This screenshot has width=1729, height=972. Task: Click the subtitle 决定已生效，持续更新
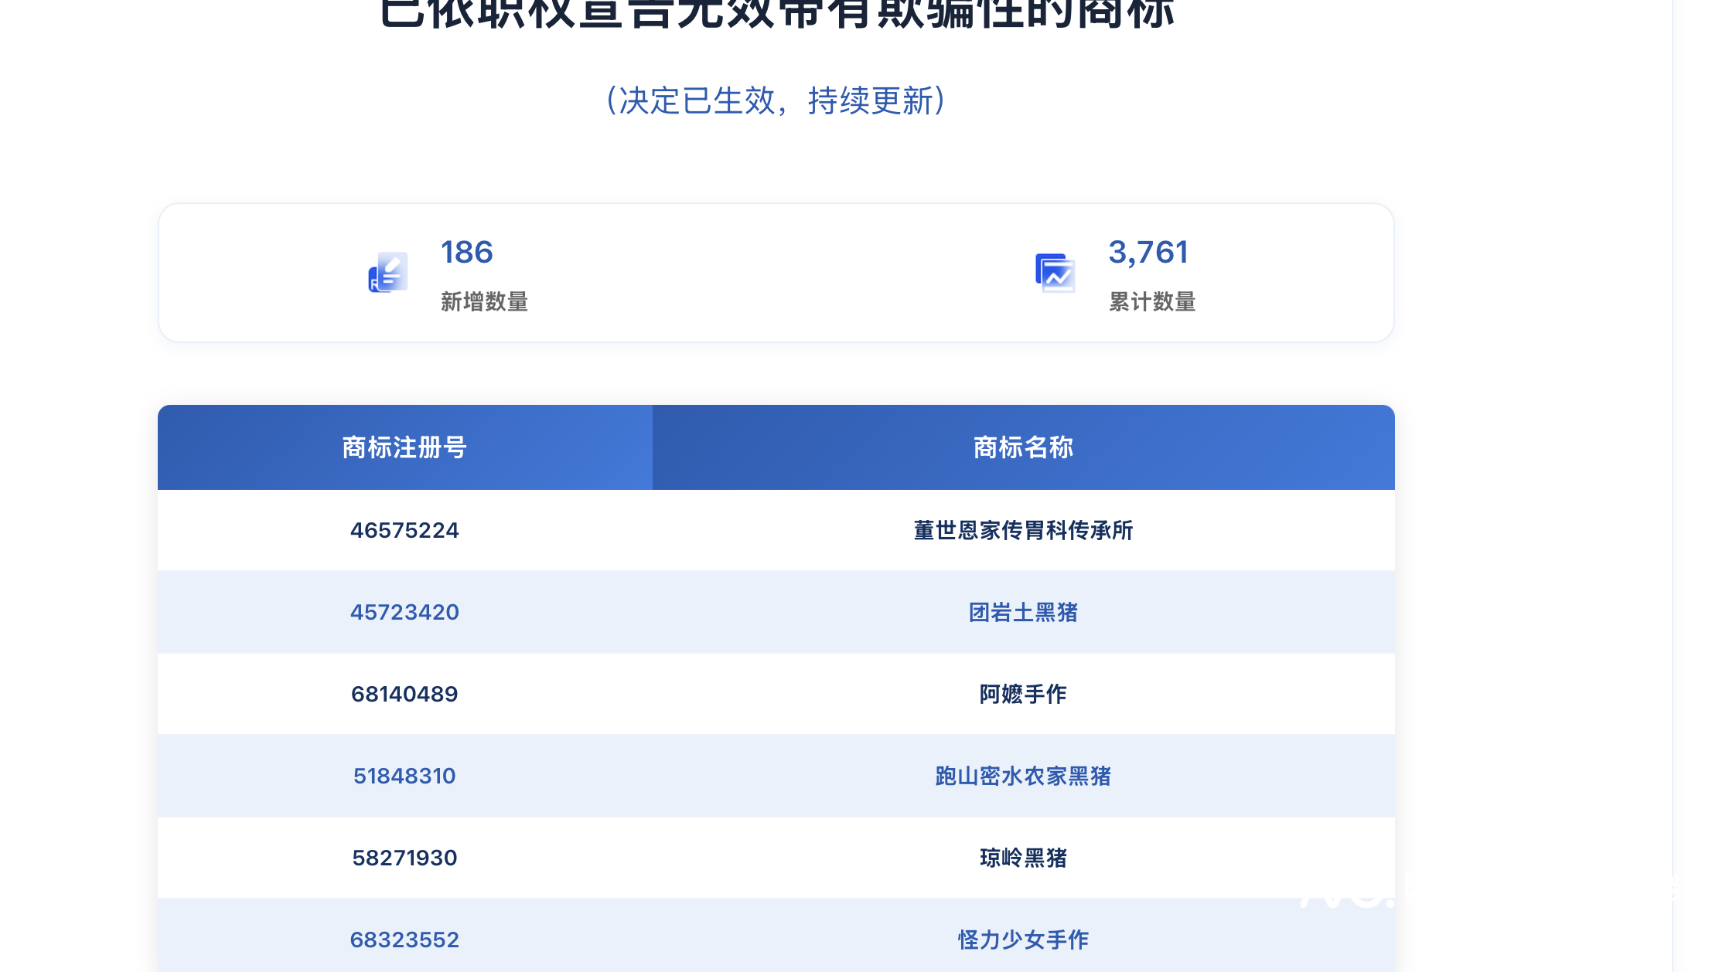coord(776,100)
